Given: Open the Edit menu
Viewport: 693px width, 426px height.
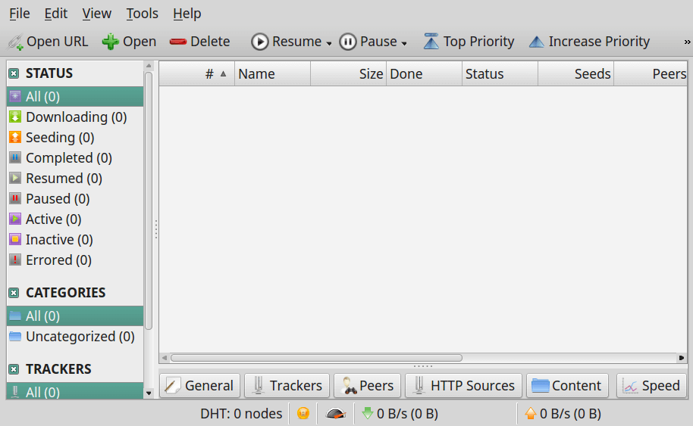Looking at the screenshot, I should 55,14.
